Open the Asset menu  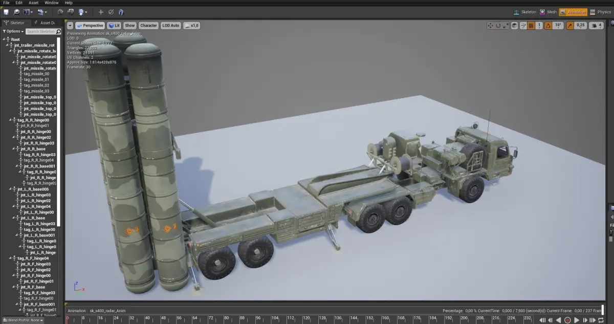33,3
